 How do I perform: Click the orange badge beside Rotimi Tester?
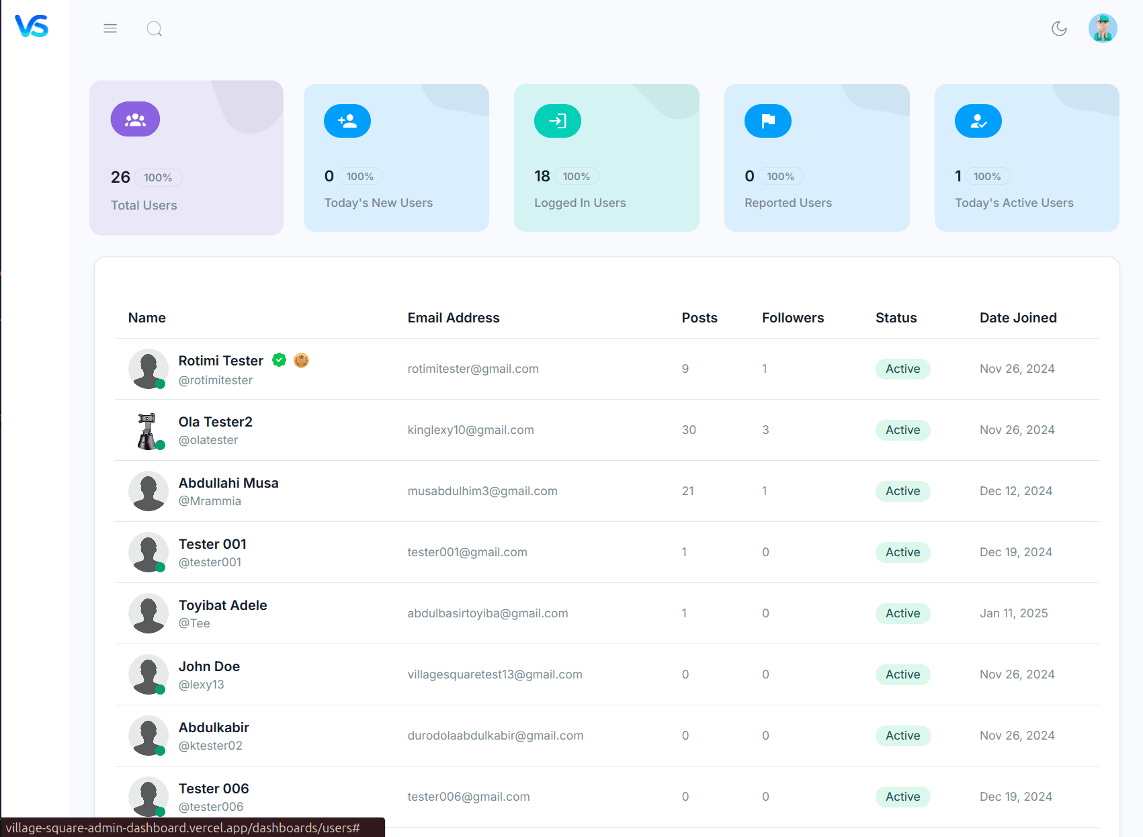coord(301,360)
